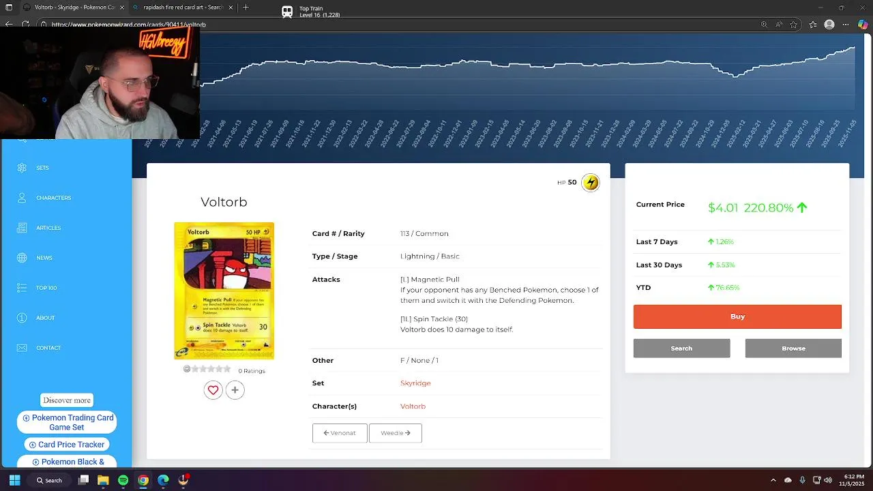Open File Explorer from the taskbar

[x=103, y=480]
